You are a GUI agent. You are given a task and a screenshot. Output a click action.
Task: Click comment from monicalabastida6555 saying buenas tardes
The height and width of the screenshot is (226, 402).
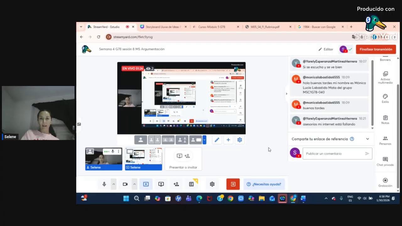coord(329,105)
